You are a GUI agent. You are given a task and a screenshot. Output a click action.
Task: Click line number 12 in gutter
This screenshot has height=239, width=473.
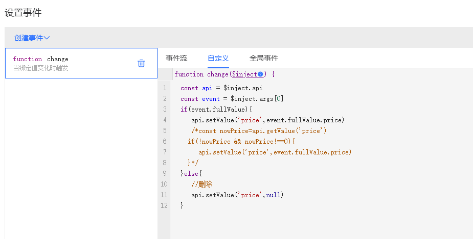tap(164, 205)
